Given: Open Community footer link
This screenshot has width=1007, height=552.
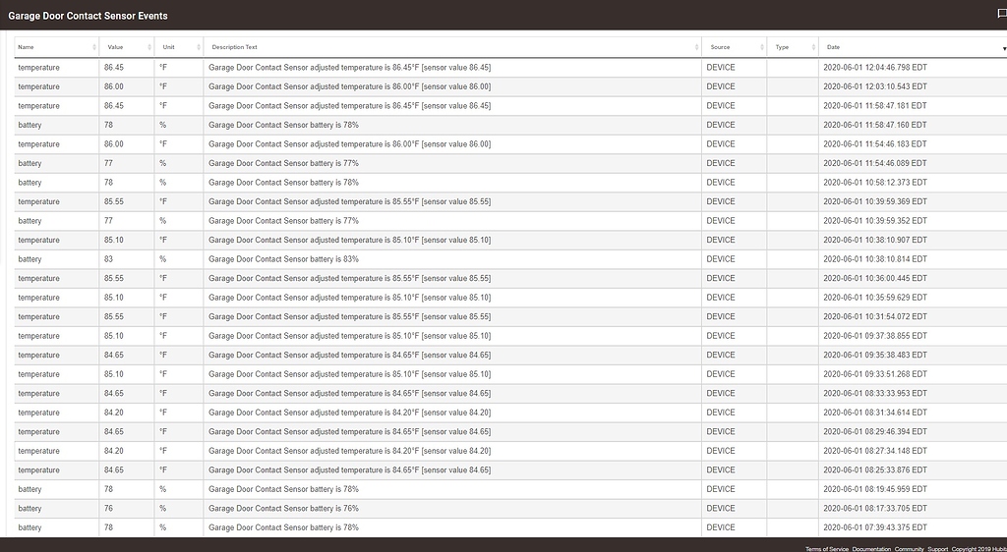Looking at the screenshot, I should [909, 549].
